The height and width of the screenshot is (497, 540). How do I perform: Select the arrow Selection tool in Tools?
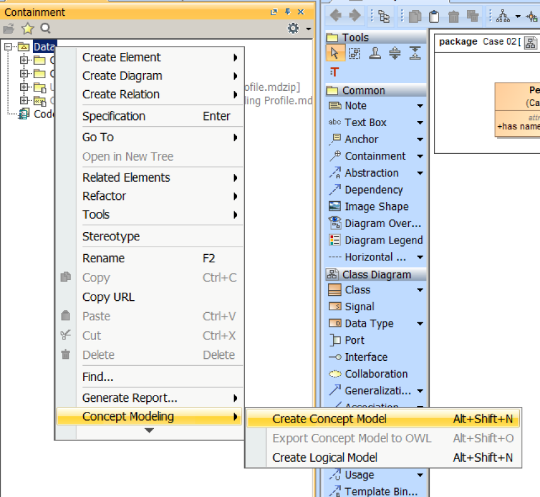click(334, 54)
